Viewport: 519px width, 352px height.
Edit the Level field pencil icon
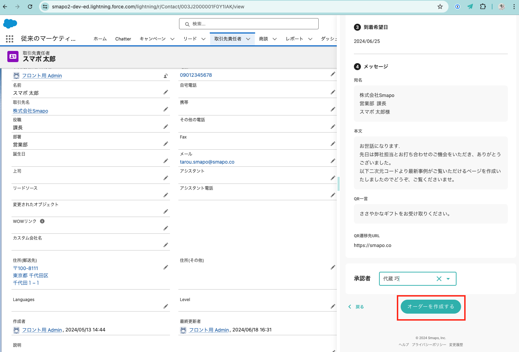[333, 306]
